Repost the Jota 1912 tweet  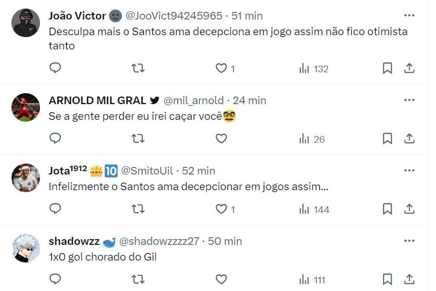click(x=138, y=209)
